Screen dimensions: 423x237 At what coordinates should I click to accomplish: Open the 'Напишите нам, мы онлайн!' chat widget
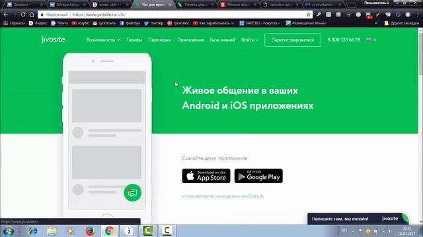[358, 219]
